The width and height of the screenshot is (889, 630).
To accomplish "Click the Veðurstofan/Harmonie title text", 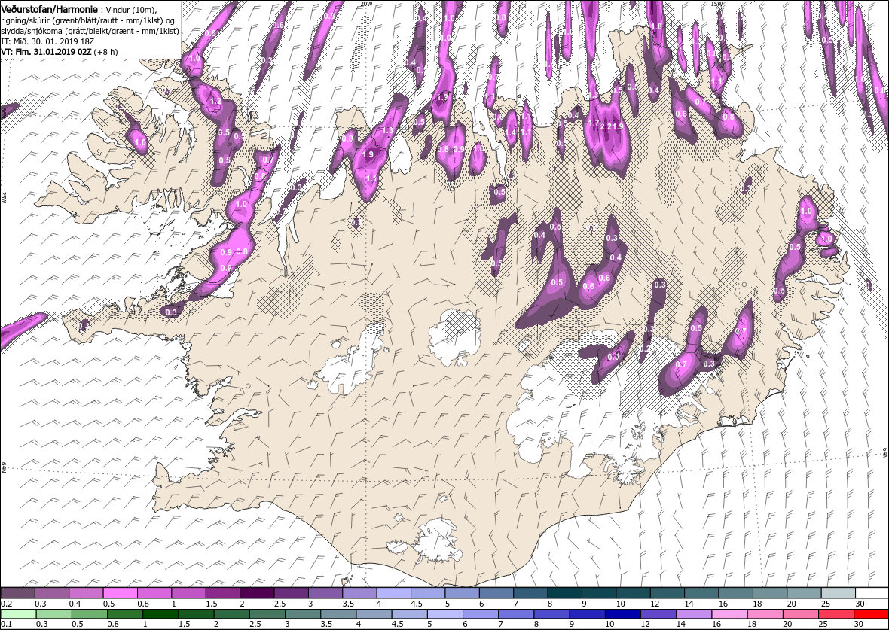I will [x=49, y=11].
